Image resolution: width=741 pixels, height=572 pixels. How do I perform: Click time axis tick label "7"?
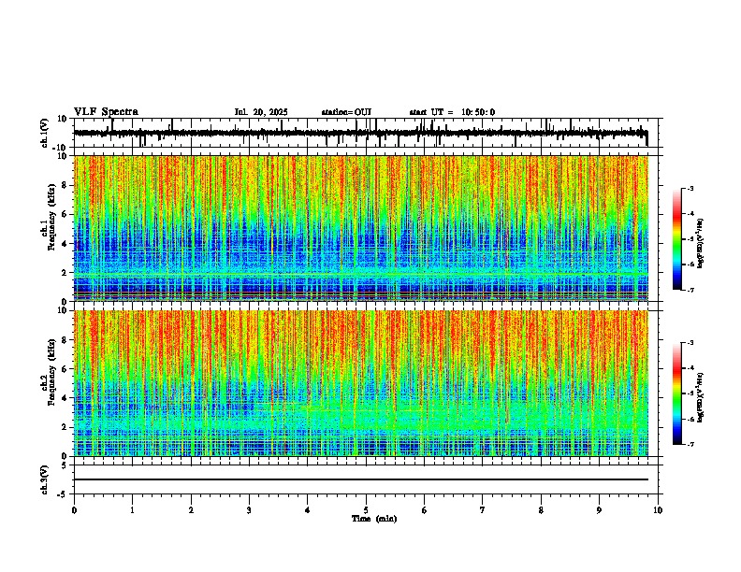[483, 510]
